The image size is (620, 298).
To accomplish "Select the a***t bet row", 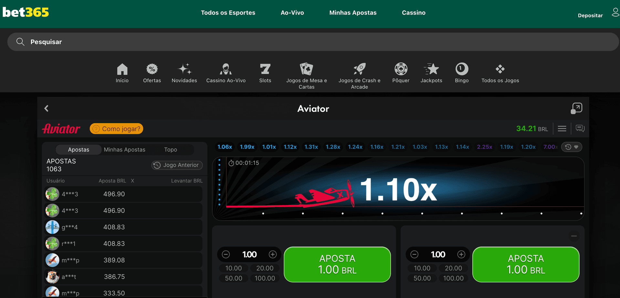I will [123, 277].
